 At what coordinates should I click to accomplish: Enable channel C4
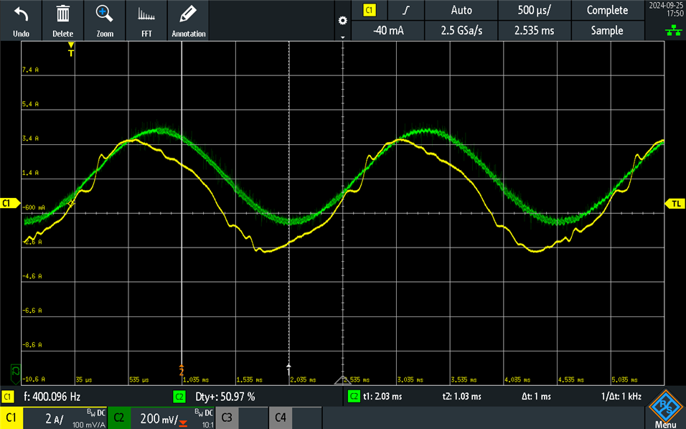pyautogui.click(x=280, y=418)
